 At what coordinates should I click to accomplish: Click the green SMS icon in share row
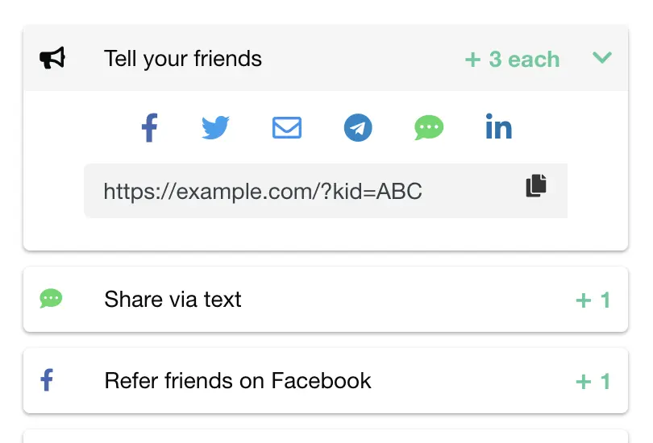point(429,127)
